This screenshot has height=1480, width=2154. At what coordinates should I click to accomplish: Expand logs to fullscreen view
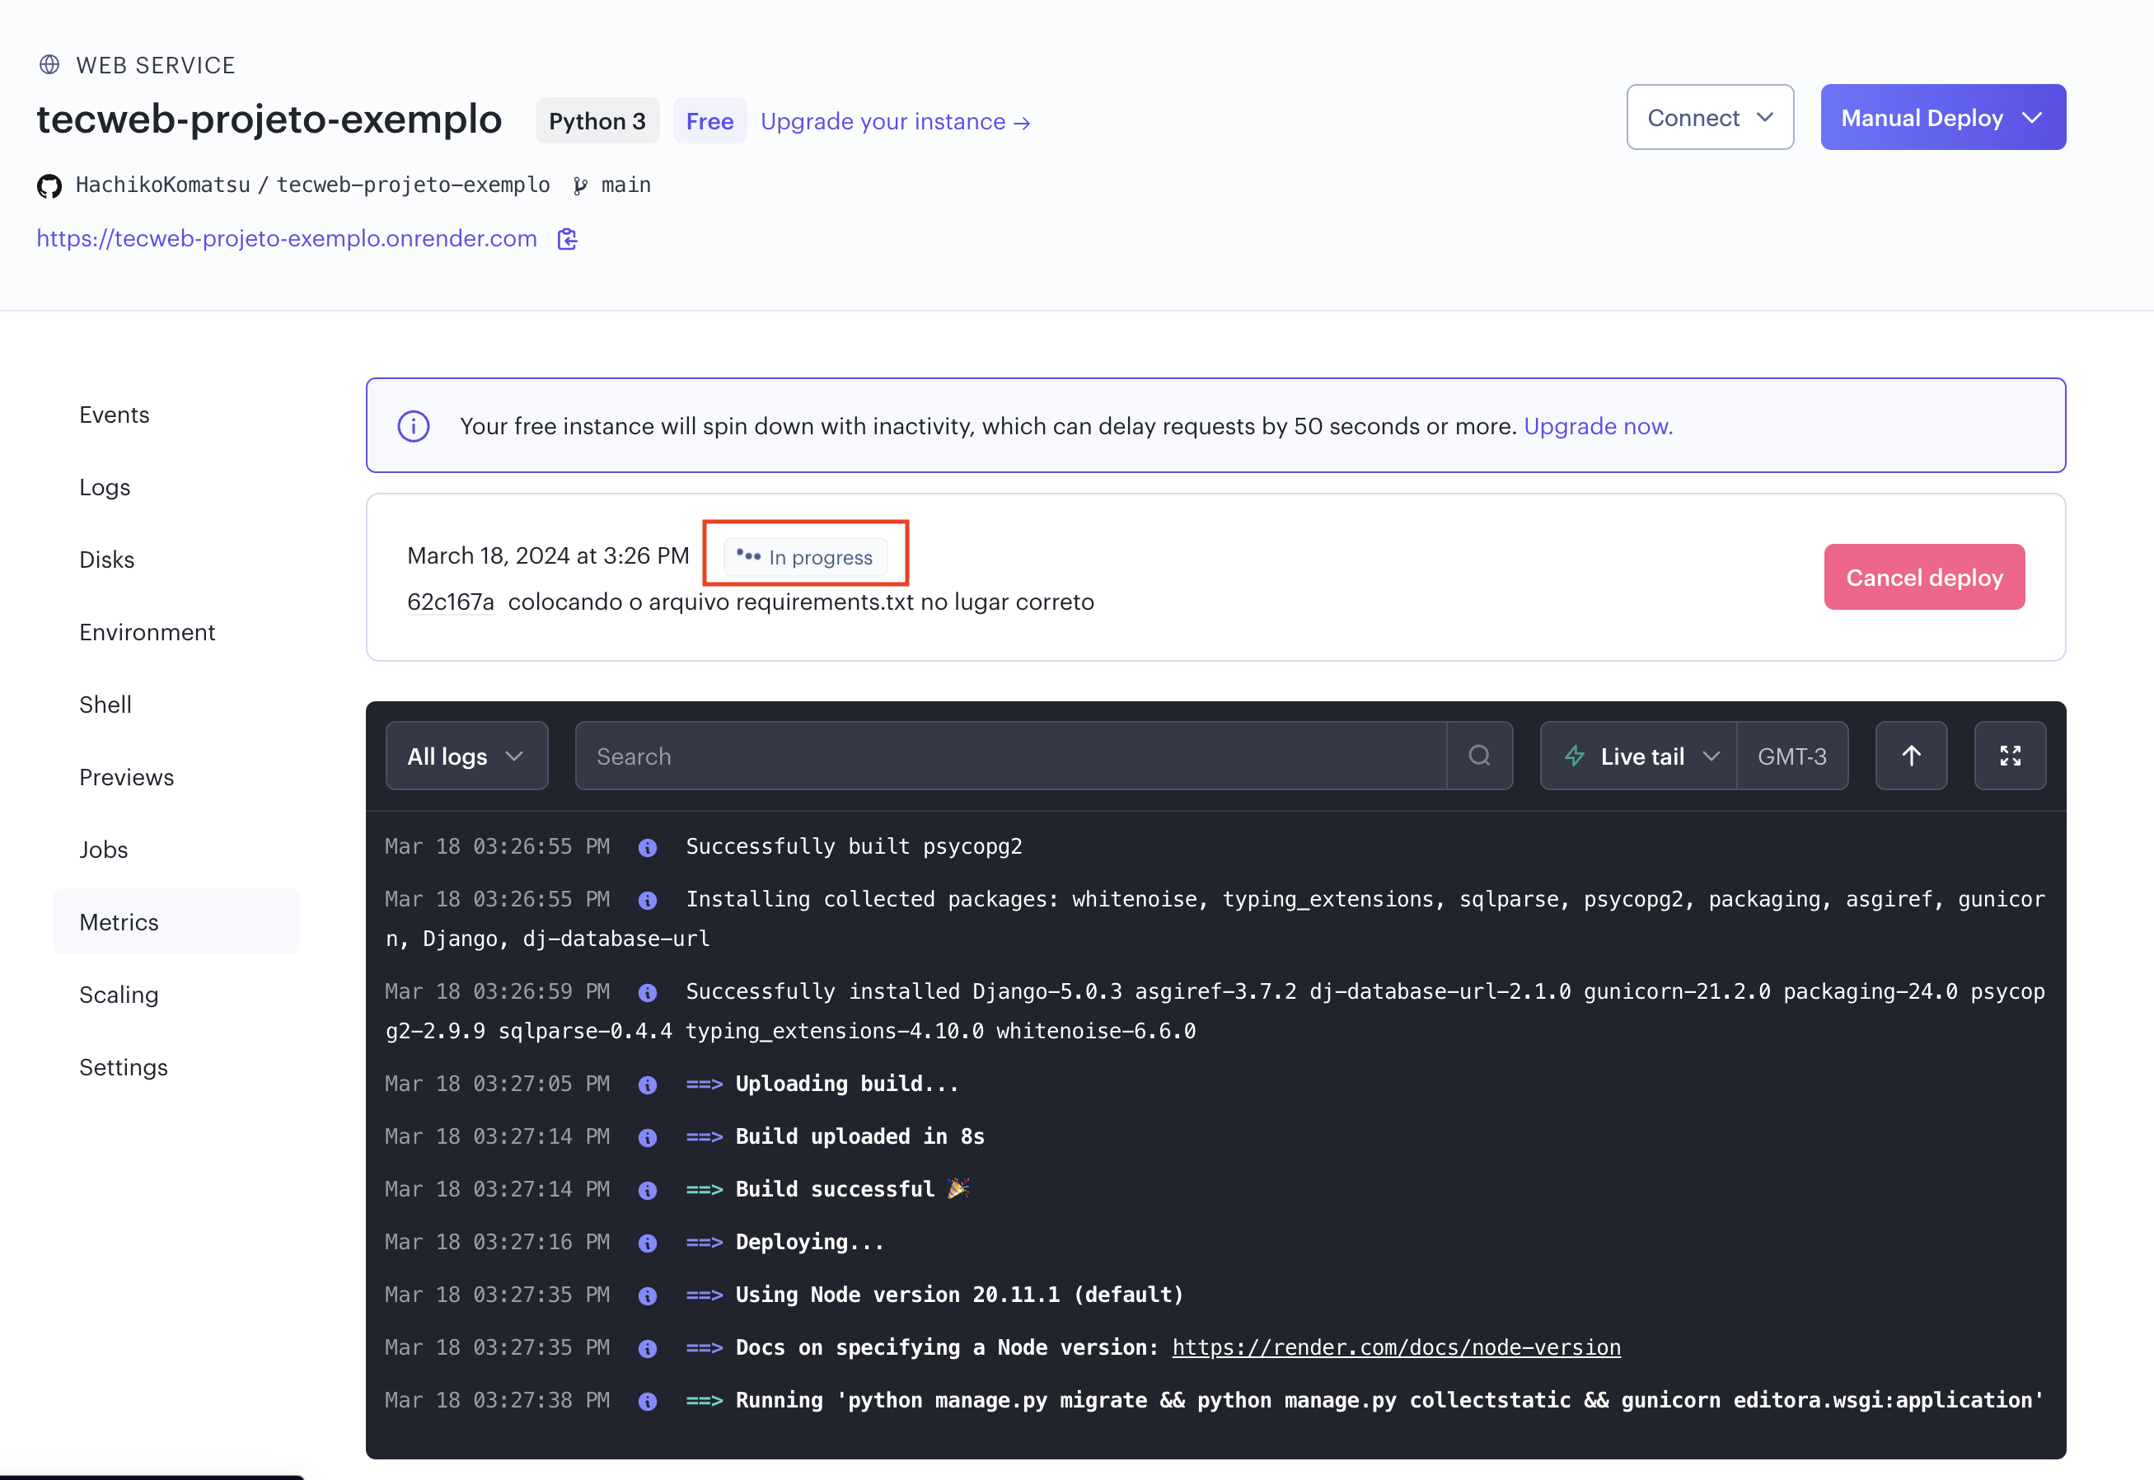(2009, 756)
